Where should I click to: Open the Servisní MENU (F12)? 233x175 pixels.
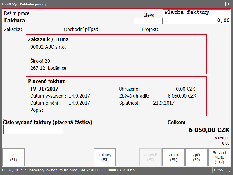(219, 157)
